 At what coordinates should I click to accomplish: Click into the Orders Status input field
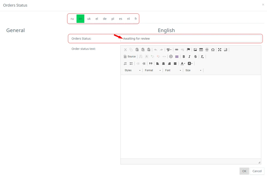point(191,39)
